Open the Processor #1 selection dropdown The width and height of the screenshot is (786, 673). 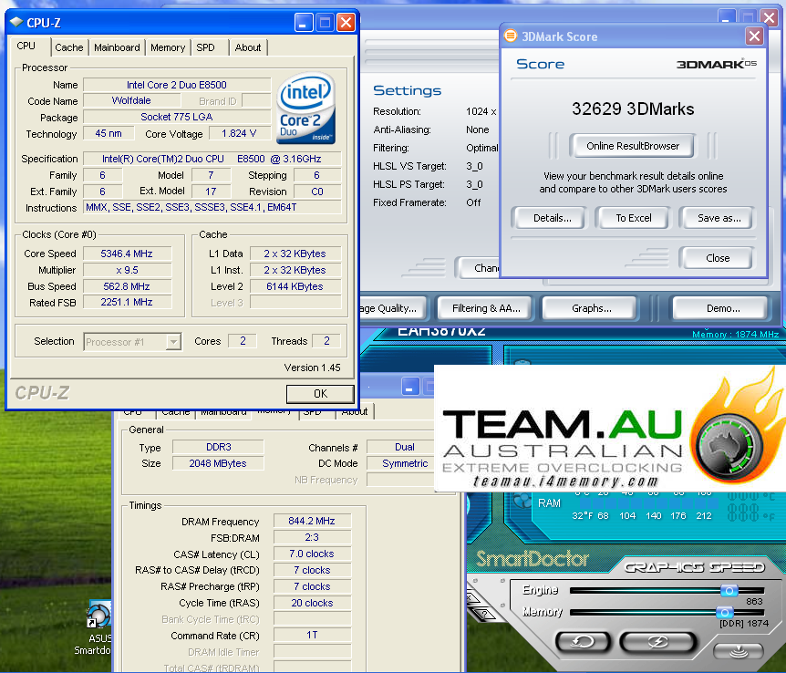pyautogui.click(x=173, y=341)
